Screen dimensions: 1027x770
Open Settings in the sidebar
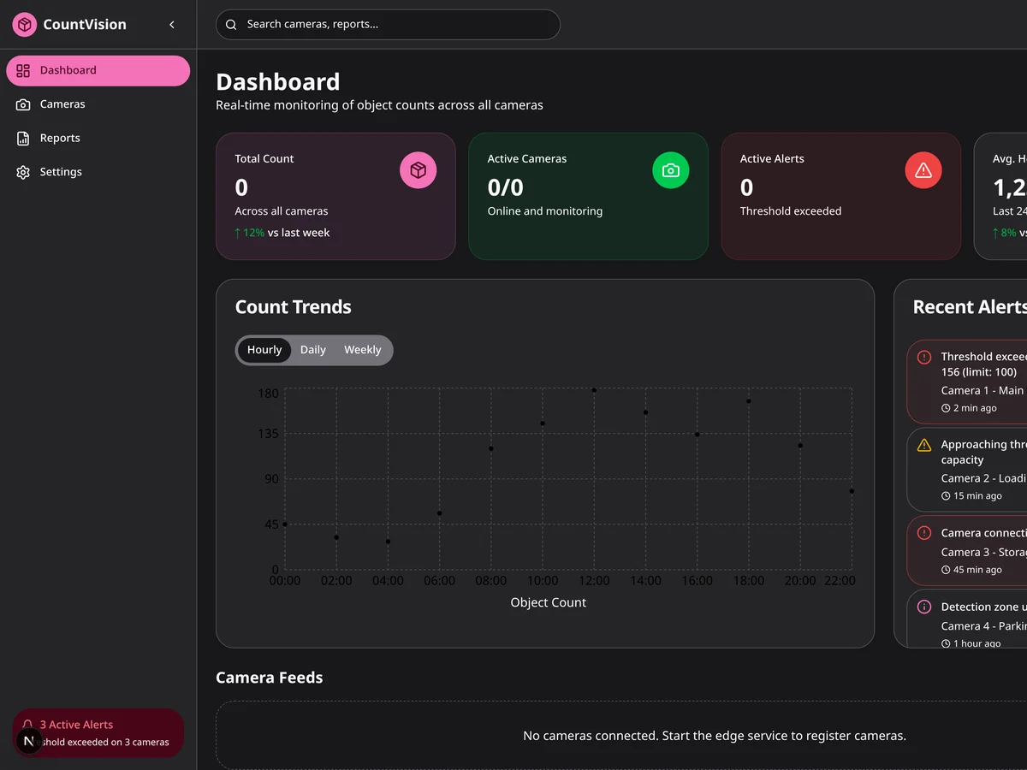(98, 172)
